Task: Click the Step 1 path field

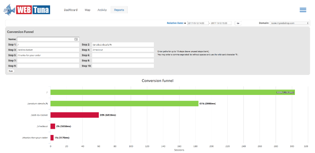Action: (x=48, y=45)
